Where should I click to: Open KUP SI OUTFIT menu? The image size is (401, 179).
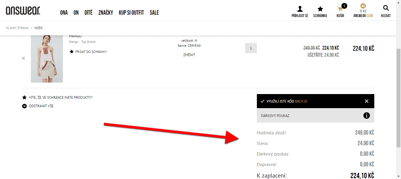coord(131,13)
